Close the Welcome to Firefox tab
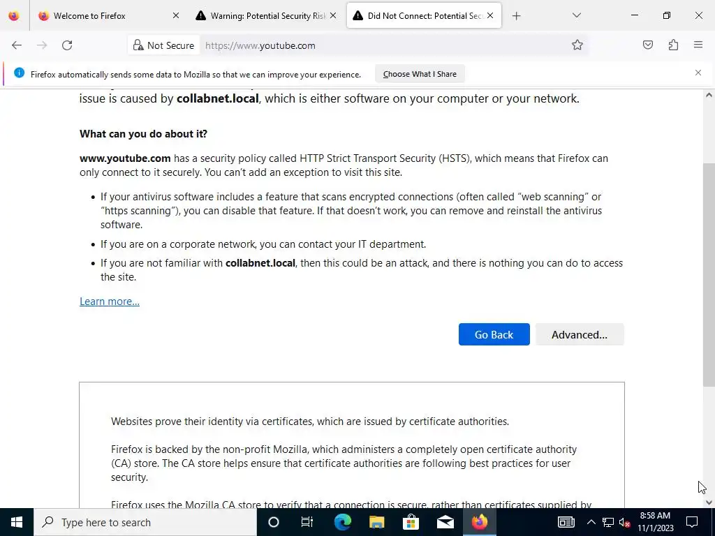 [x=176, y=15]
